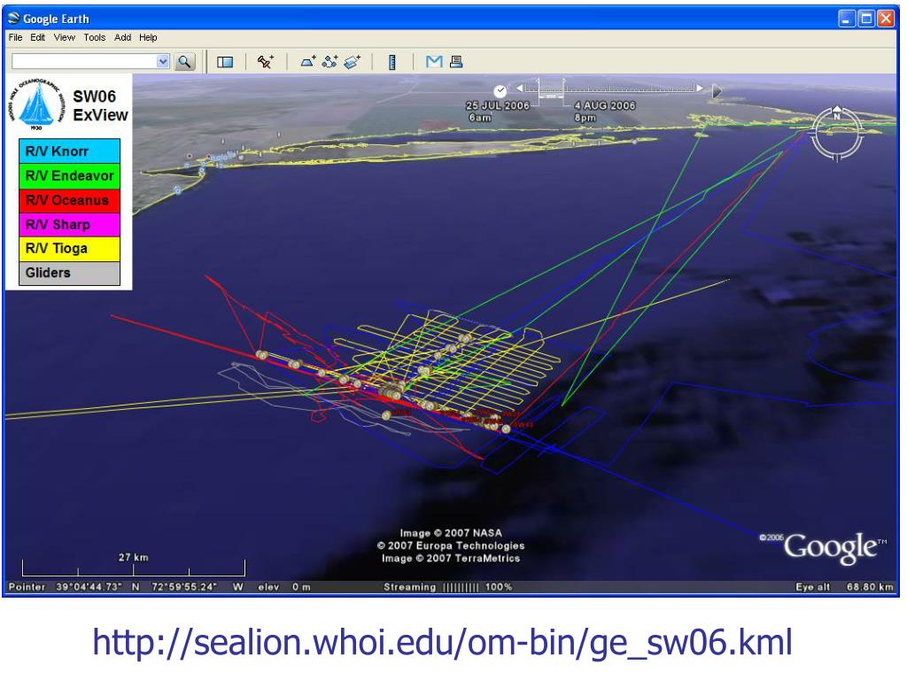Click the navigation compass ring
Image resolution: width=907 pixels, height=680 pixels.
tap(836, 135)
